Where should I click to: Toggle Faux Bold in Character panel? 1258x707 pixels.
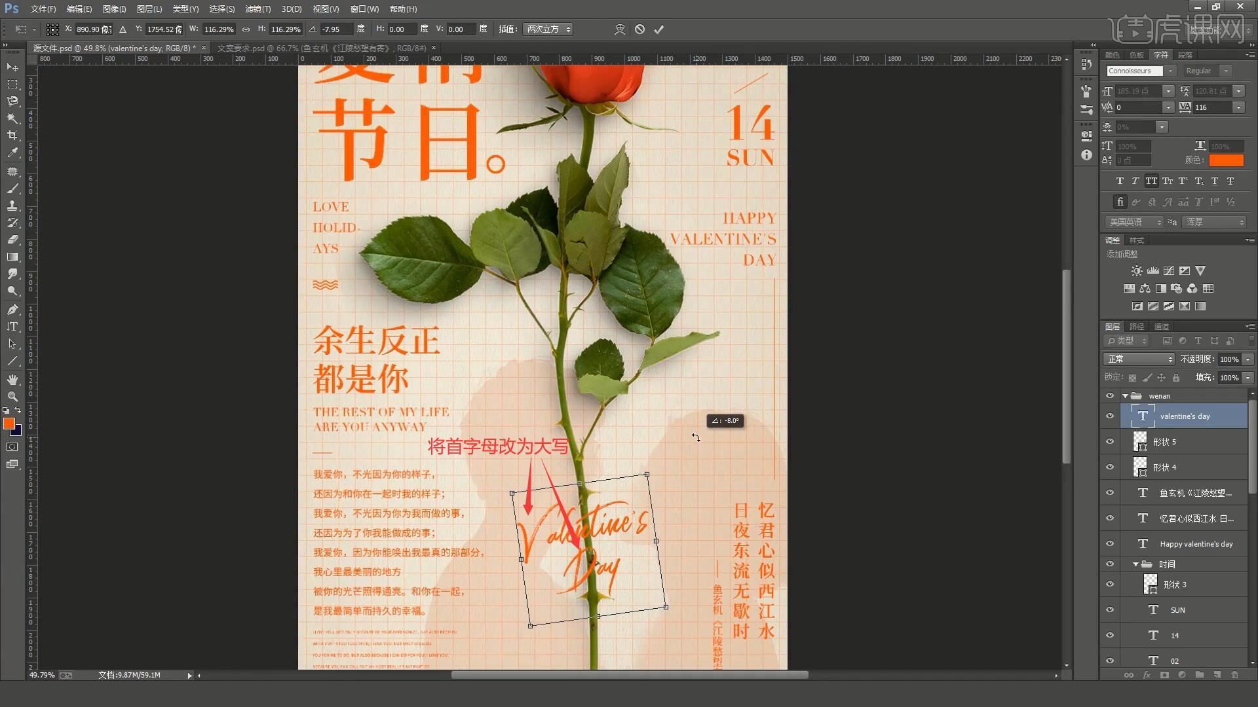click(x=1120, y=181)
